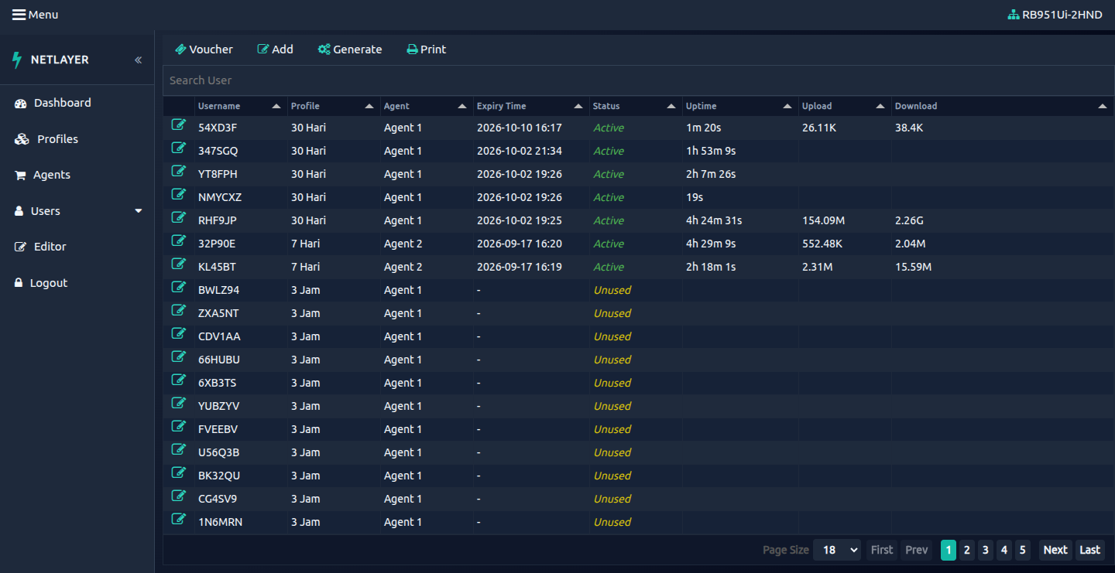The image size is (1115, 573).
Task: Sort by Expiry Time column arrow
Action: click(x=578, y=106)
